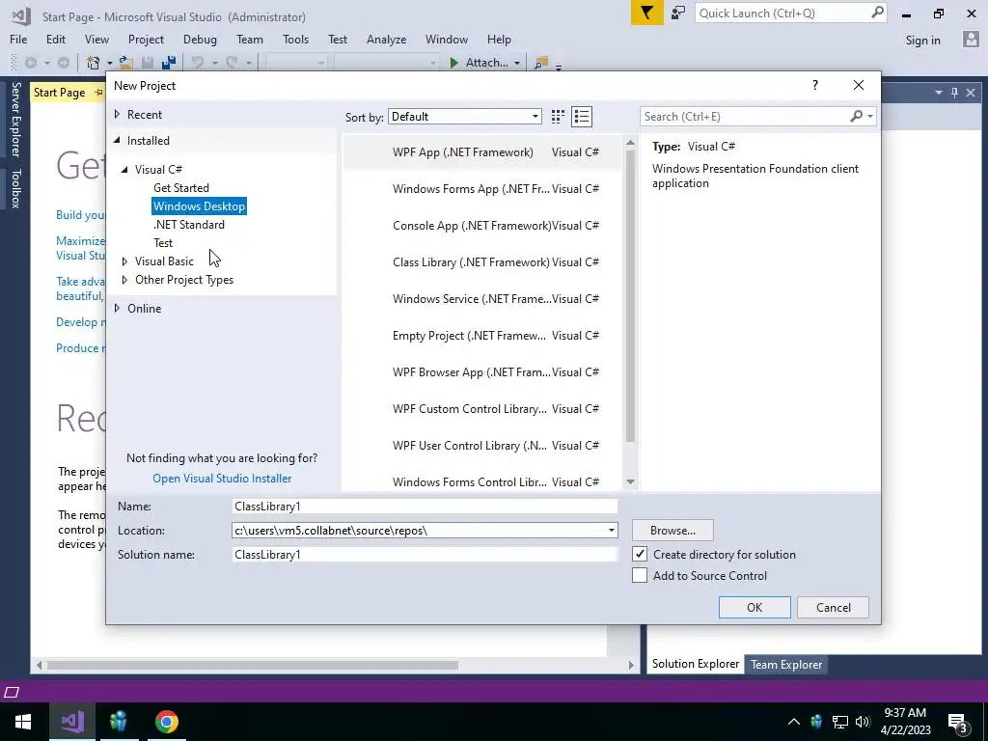Show hidden system tray icons
This screenshot has width=988, height=741.
794,722
